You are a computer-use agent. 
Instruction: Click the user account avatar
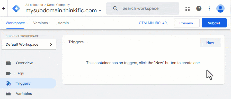(220, 8)
